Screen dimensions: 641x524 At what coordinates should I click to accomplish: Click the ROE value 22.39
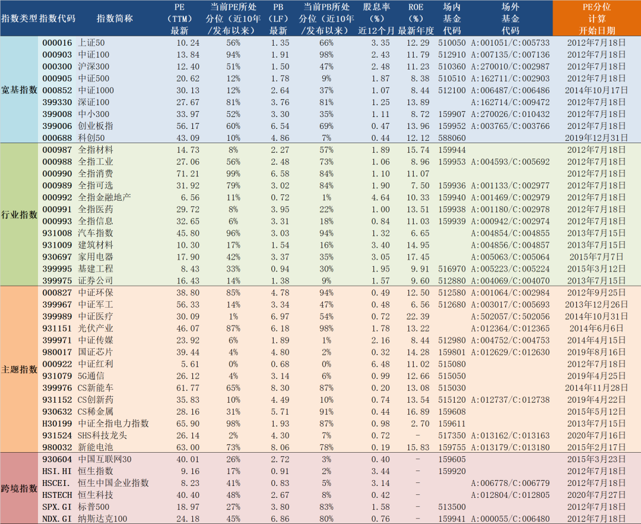coord(418,316)
